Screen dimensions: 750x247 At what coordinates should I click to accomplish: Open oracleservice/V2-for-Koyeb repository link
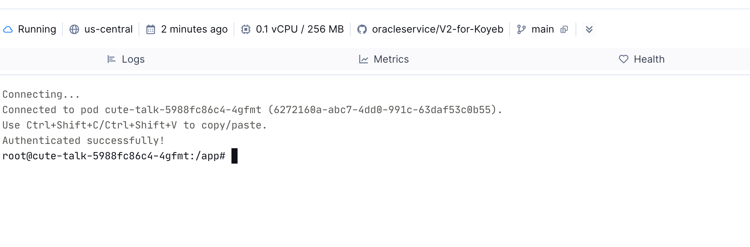pyautogui.click(x=437, y=29)
